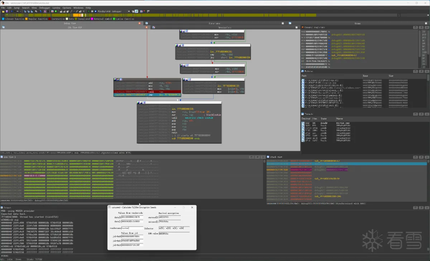Open the Debugger menu
430x261 pixels.
point(45,8)
